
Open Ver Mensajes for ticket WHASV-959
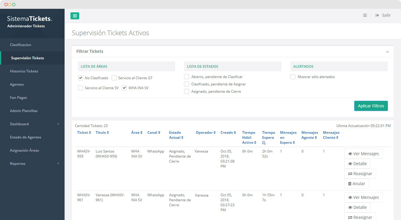363,154
